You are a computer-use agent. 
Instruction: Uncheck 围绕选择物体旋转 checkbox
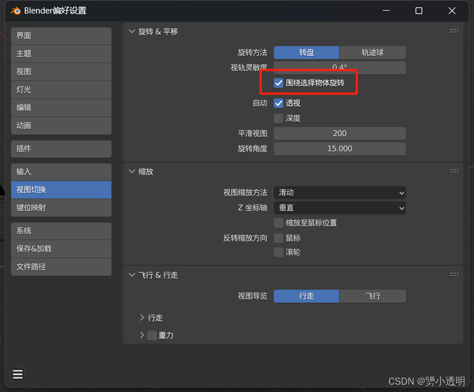(x=278, y=83)
